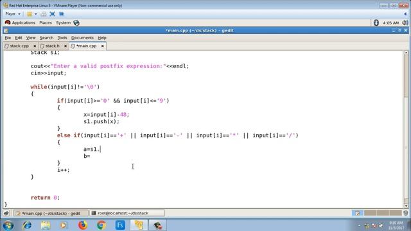Open the media player taskbar icon
This screenshot has width=411, height=231.
tap(64, 225)
